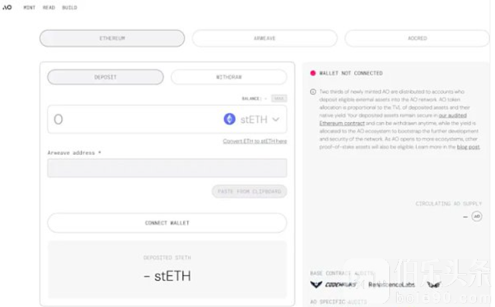Screen dimensions: 495x307
Task: Click the Ethereum stETH token icon
Action: [x=229, y=119]
